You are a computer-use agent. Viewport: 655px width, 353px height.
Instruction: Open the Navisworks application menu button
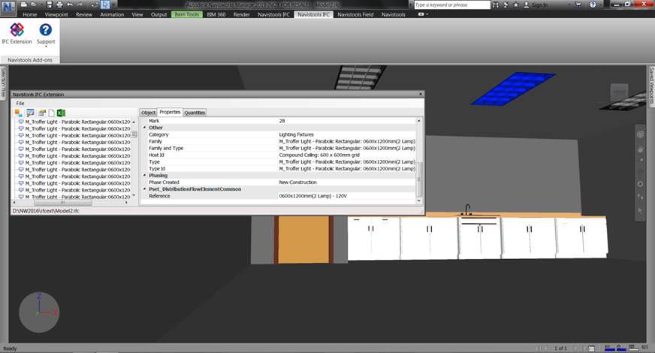coord(8,7)
